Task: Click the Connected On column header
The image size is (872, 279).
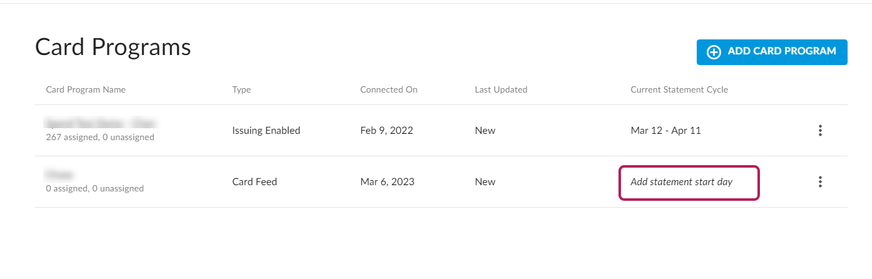Action: [x=389, y=89]
